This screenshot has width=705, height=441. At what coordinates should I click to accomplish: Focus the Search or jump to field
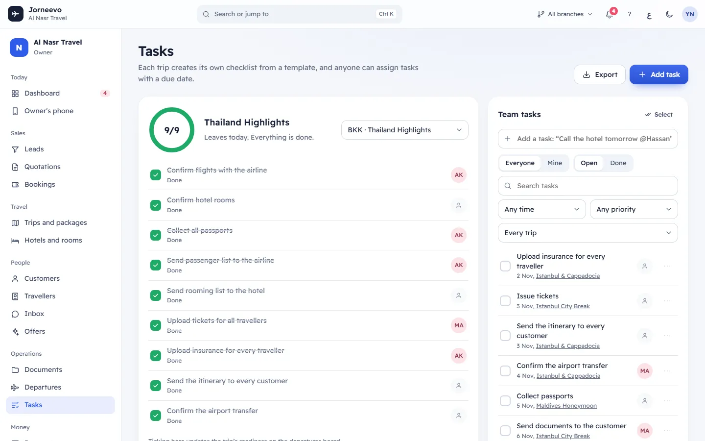300,14
